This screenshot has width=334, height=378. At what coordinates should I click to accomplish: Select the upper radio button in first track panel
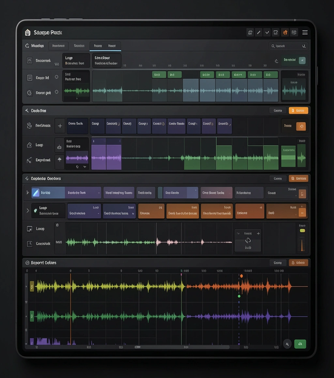(56, 77)
